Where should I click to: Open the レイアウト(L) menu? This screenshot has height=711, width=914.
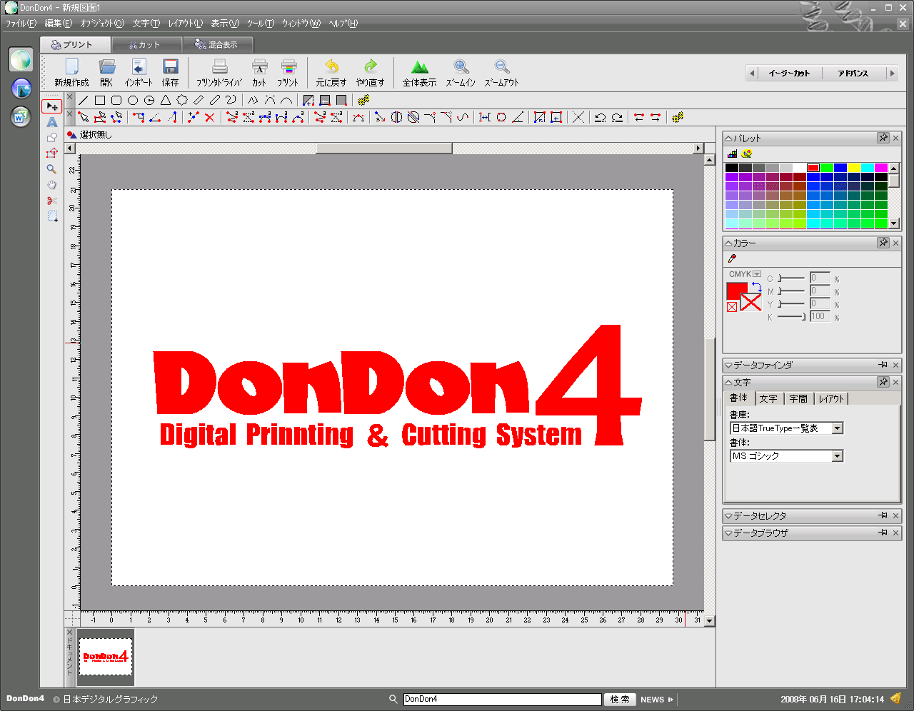[186, 24]
